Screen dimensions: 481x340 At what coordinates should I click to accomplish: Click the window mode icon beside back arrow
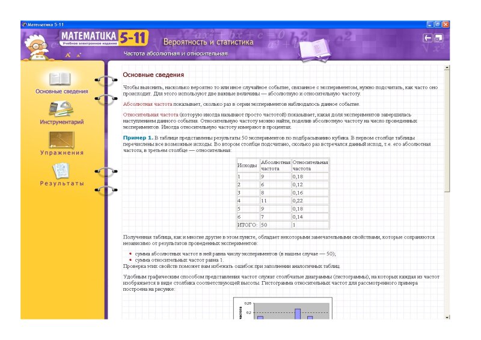tap(438, 38)
